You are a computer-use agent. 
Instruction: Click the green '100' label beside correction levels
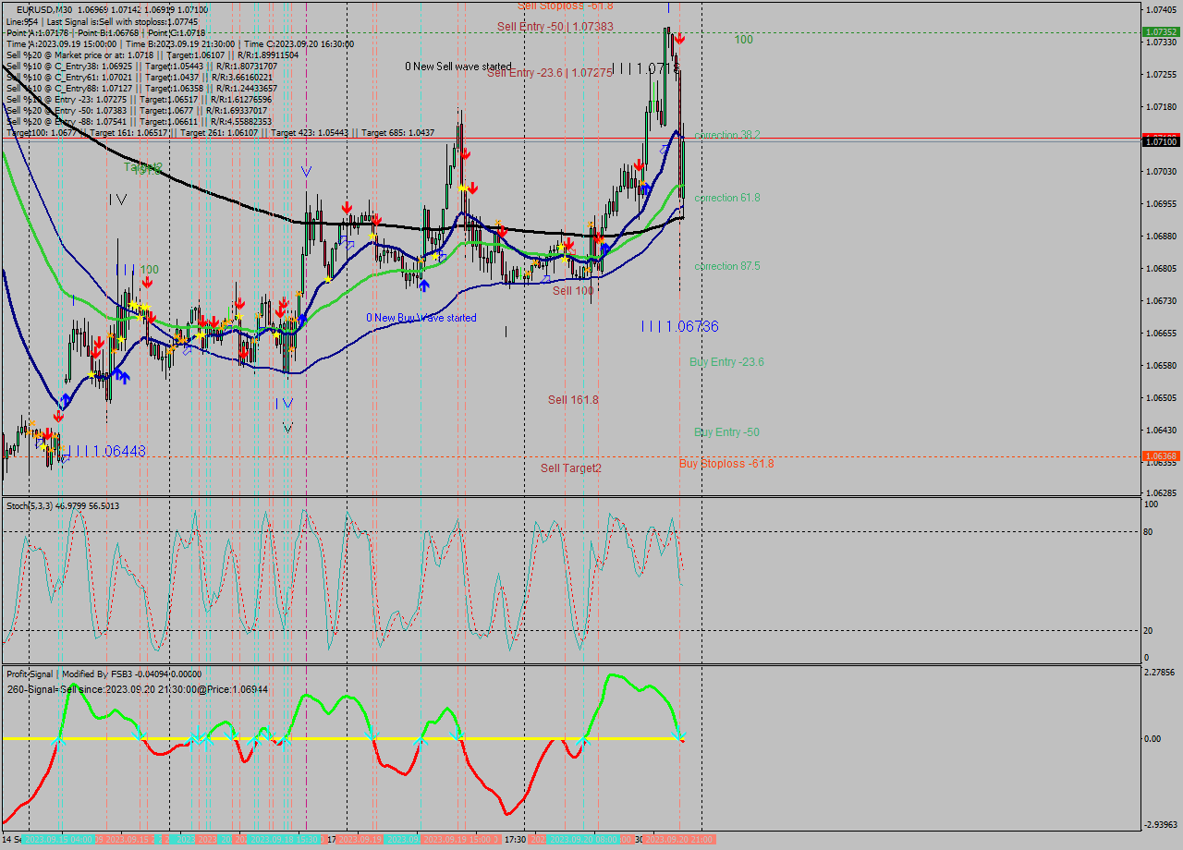pyautogui.click(x=743, y=40)
